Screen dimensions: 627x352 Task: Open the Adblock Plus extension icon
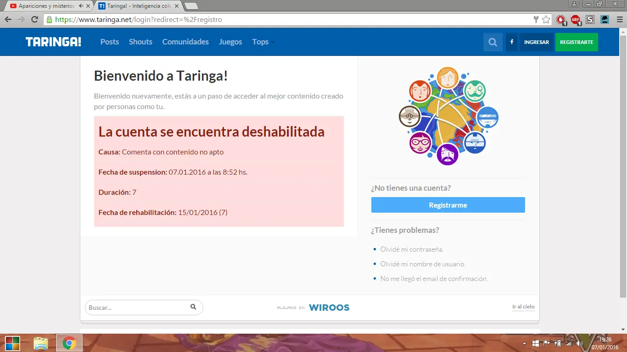pos(576,20)
